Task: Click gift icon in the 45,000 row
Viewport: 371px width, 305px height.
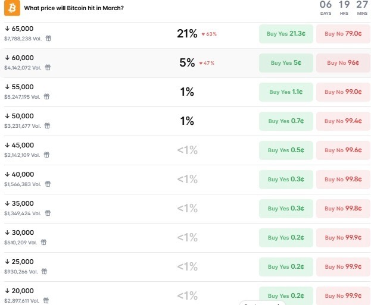Action: [46, 155]
